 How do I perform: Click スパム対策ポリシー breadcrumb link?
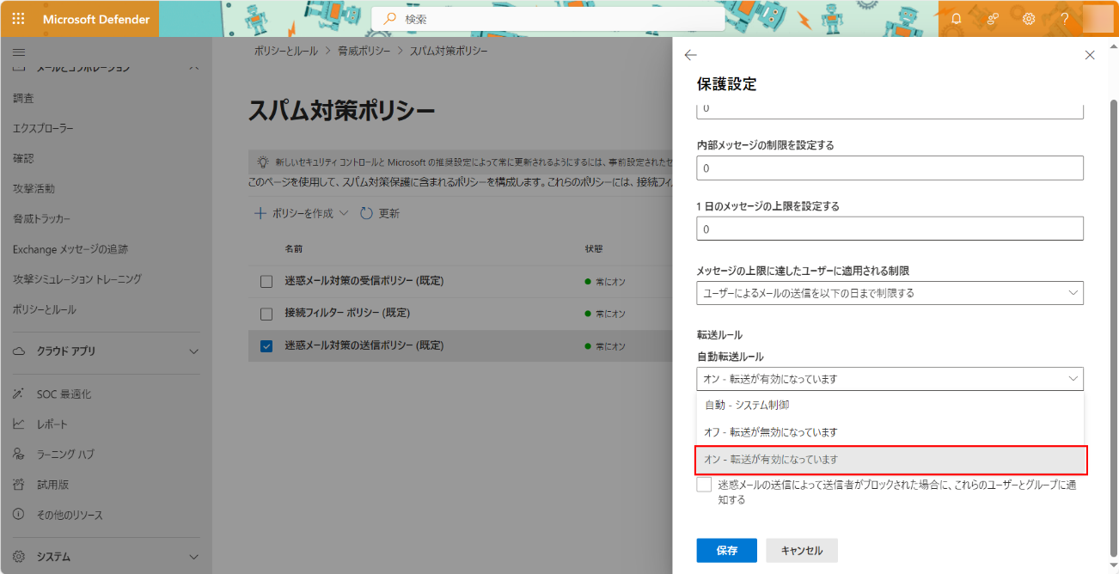click(449, 52)
